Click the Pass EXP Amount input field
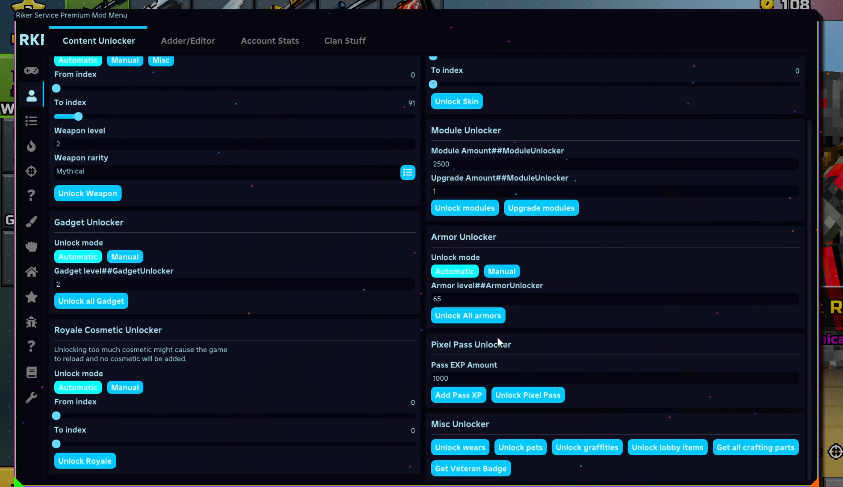This screenshot has height=487, width=843. pos(614,378)
